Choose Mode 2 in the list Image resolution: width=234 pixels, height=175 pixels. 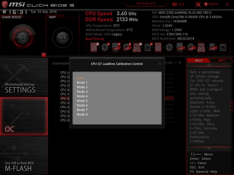coord(82,87)
